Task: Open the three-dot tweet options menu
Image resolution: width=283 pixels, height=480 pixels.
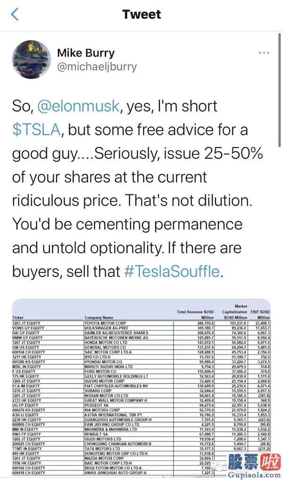Action: (x=264, y=53)
